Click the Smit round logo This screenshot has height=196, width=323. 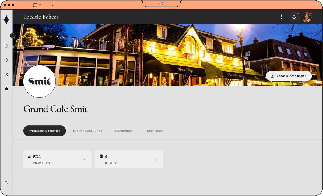pos(40,82)
